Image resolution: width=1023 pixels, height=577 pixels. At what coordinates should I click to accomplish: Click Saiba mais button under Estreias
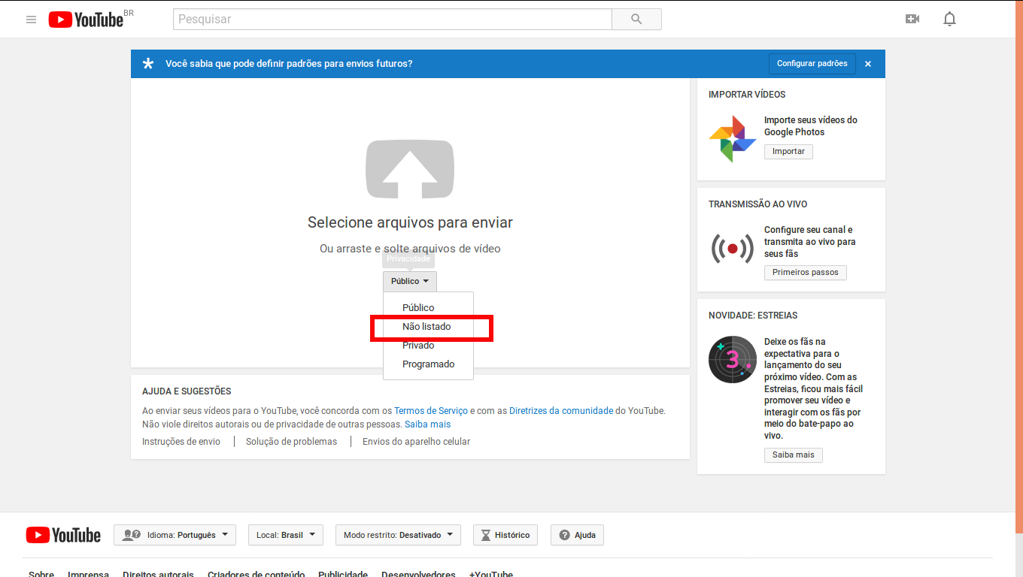[793, 455]
